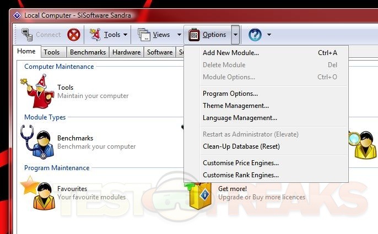Switch to the Benchmarks tab
378x234 pixels.
pyautogui.click(x=87, y=52)
